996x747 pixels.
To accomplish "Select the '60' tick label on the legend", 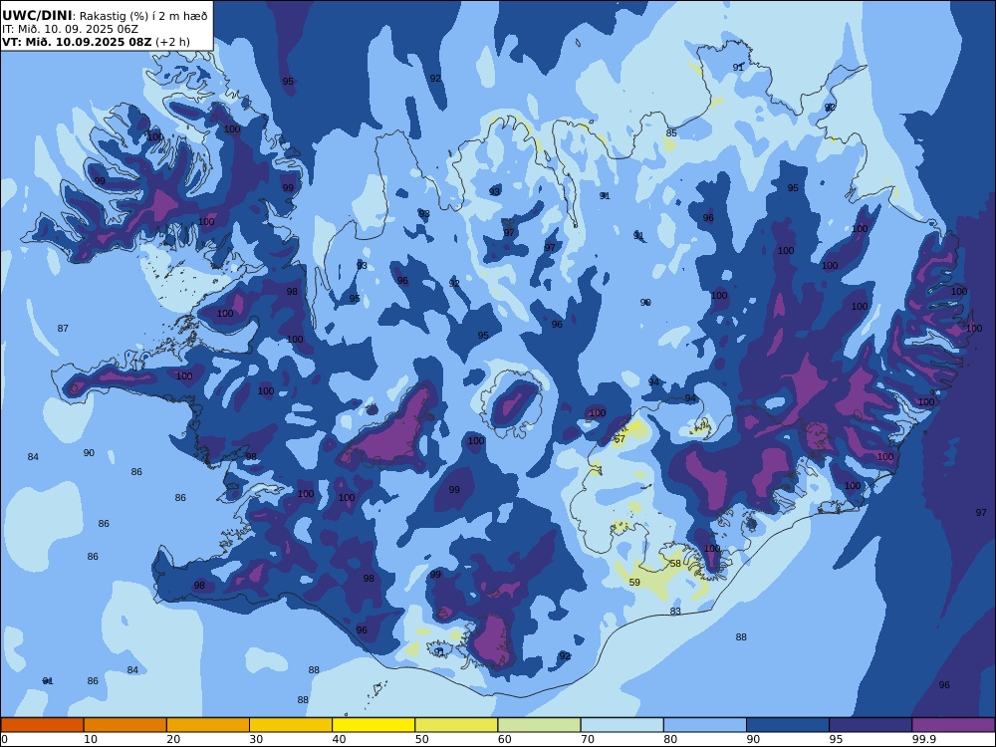I will point(505,739).
